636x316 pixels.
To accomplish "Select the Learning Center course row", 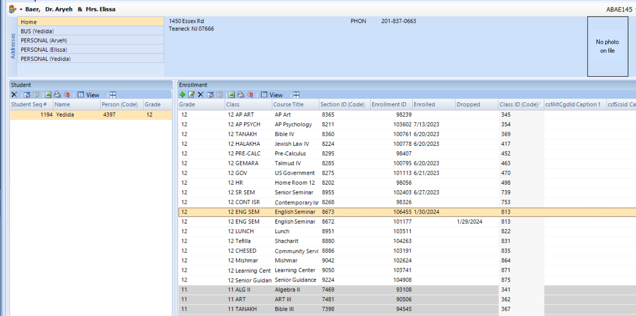I will pos(407,270).
